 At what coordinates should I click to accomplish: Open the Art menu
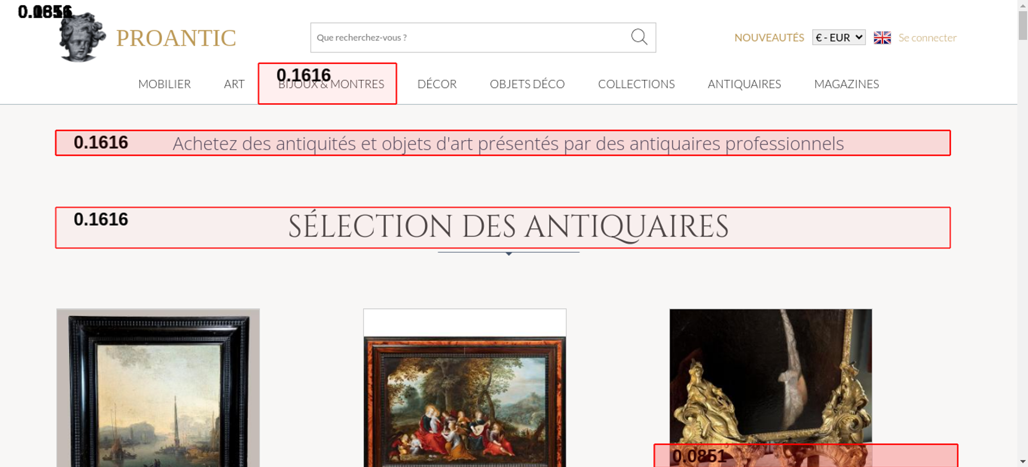(234, 84)
